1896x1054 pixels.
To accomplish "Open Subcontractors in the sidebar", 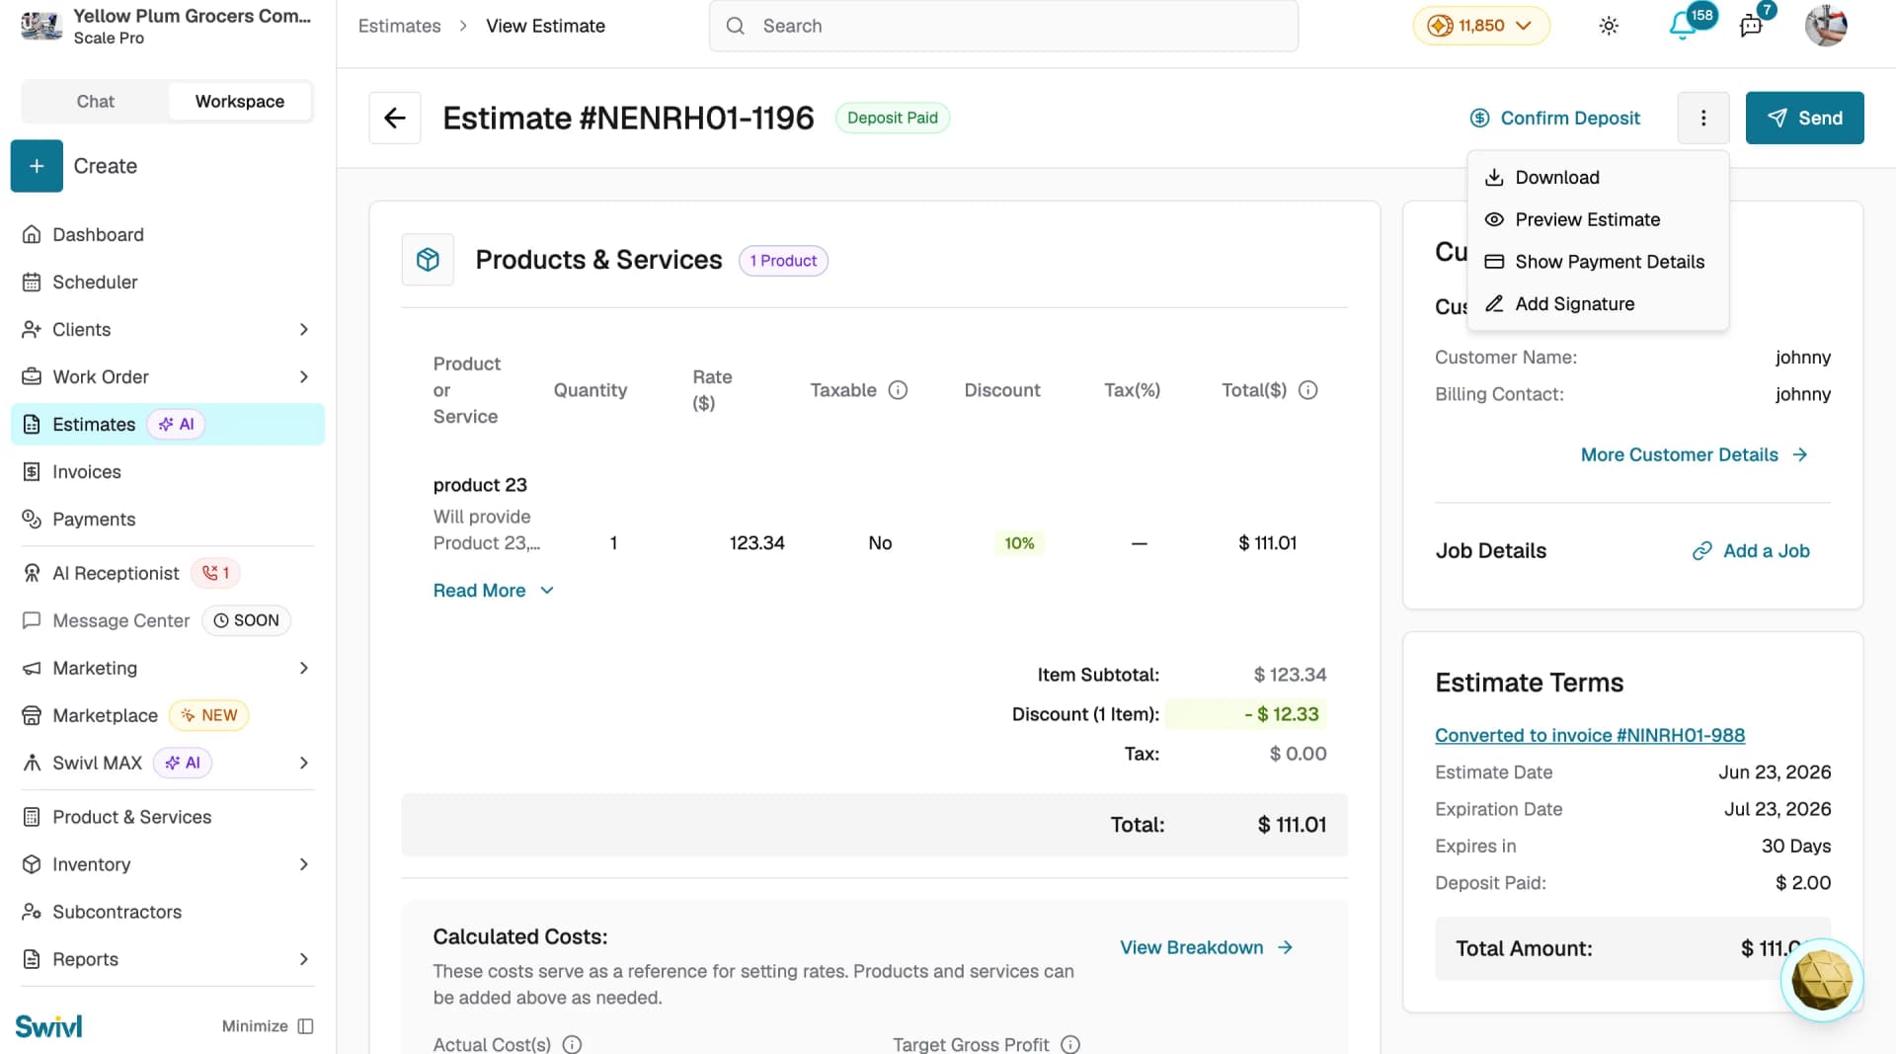I will coord(168,912).
